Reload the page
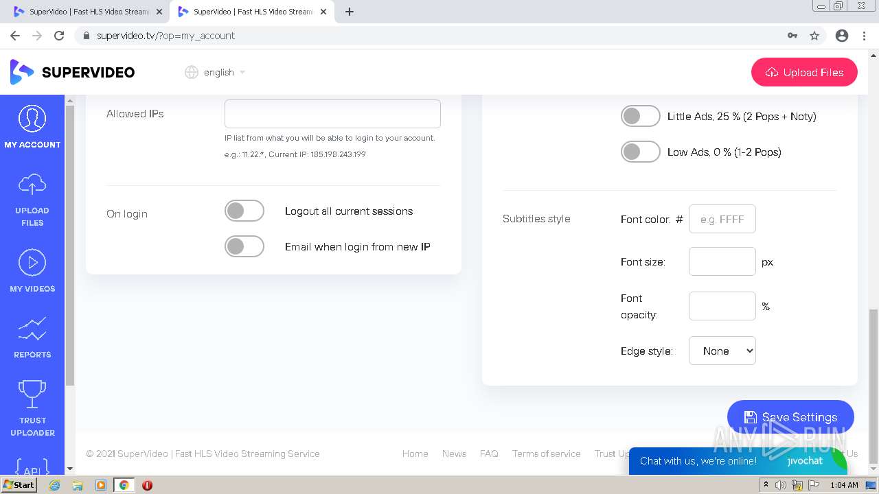Screen dimensions: 879x494 coord(59,36)
